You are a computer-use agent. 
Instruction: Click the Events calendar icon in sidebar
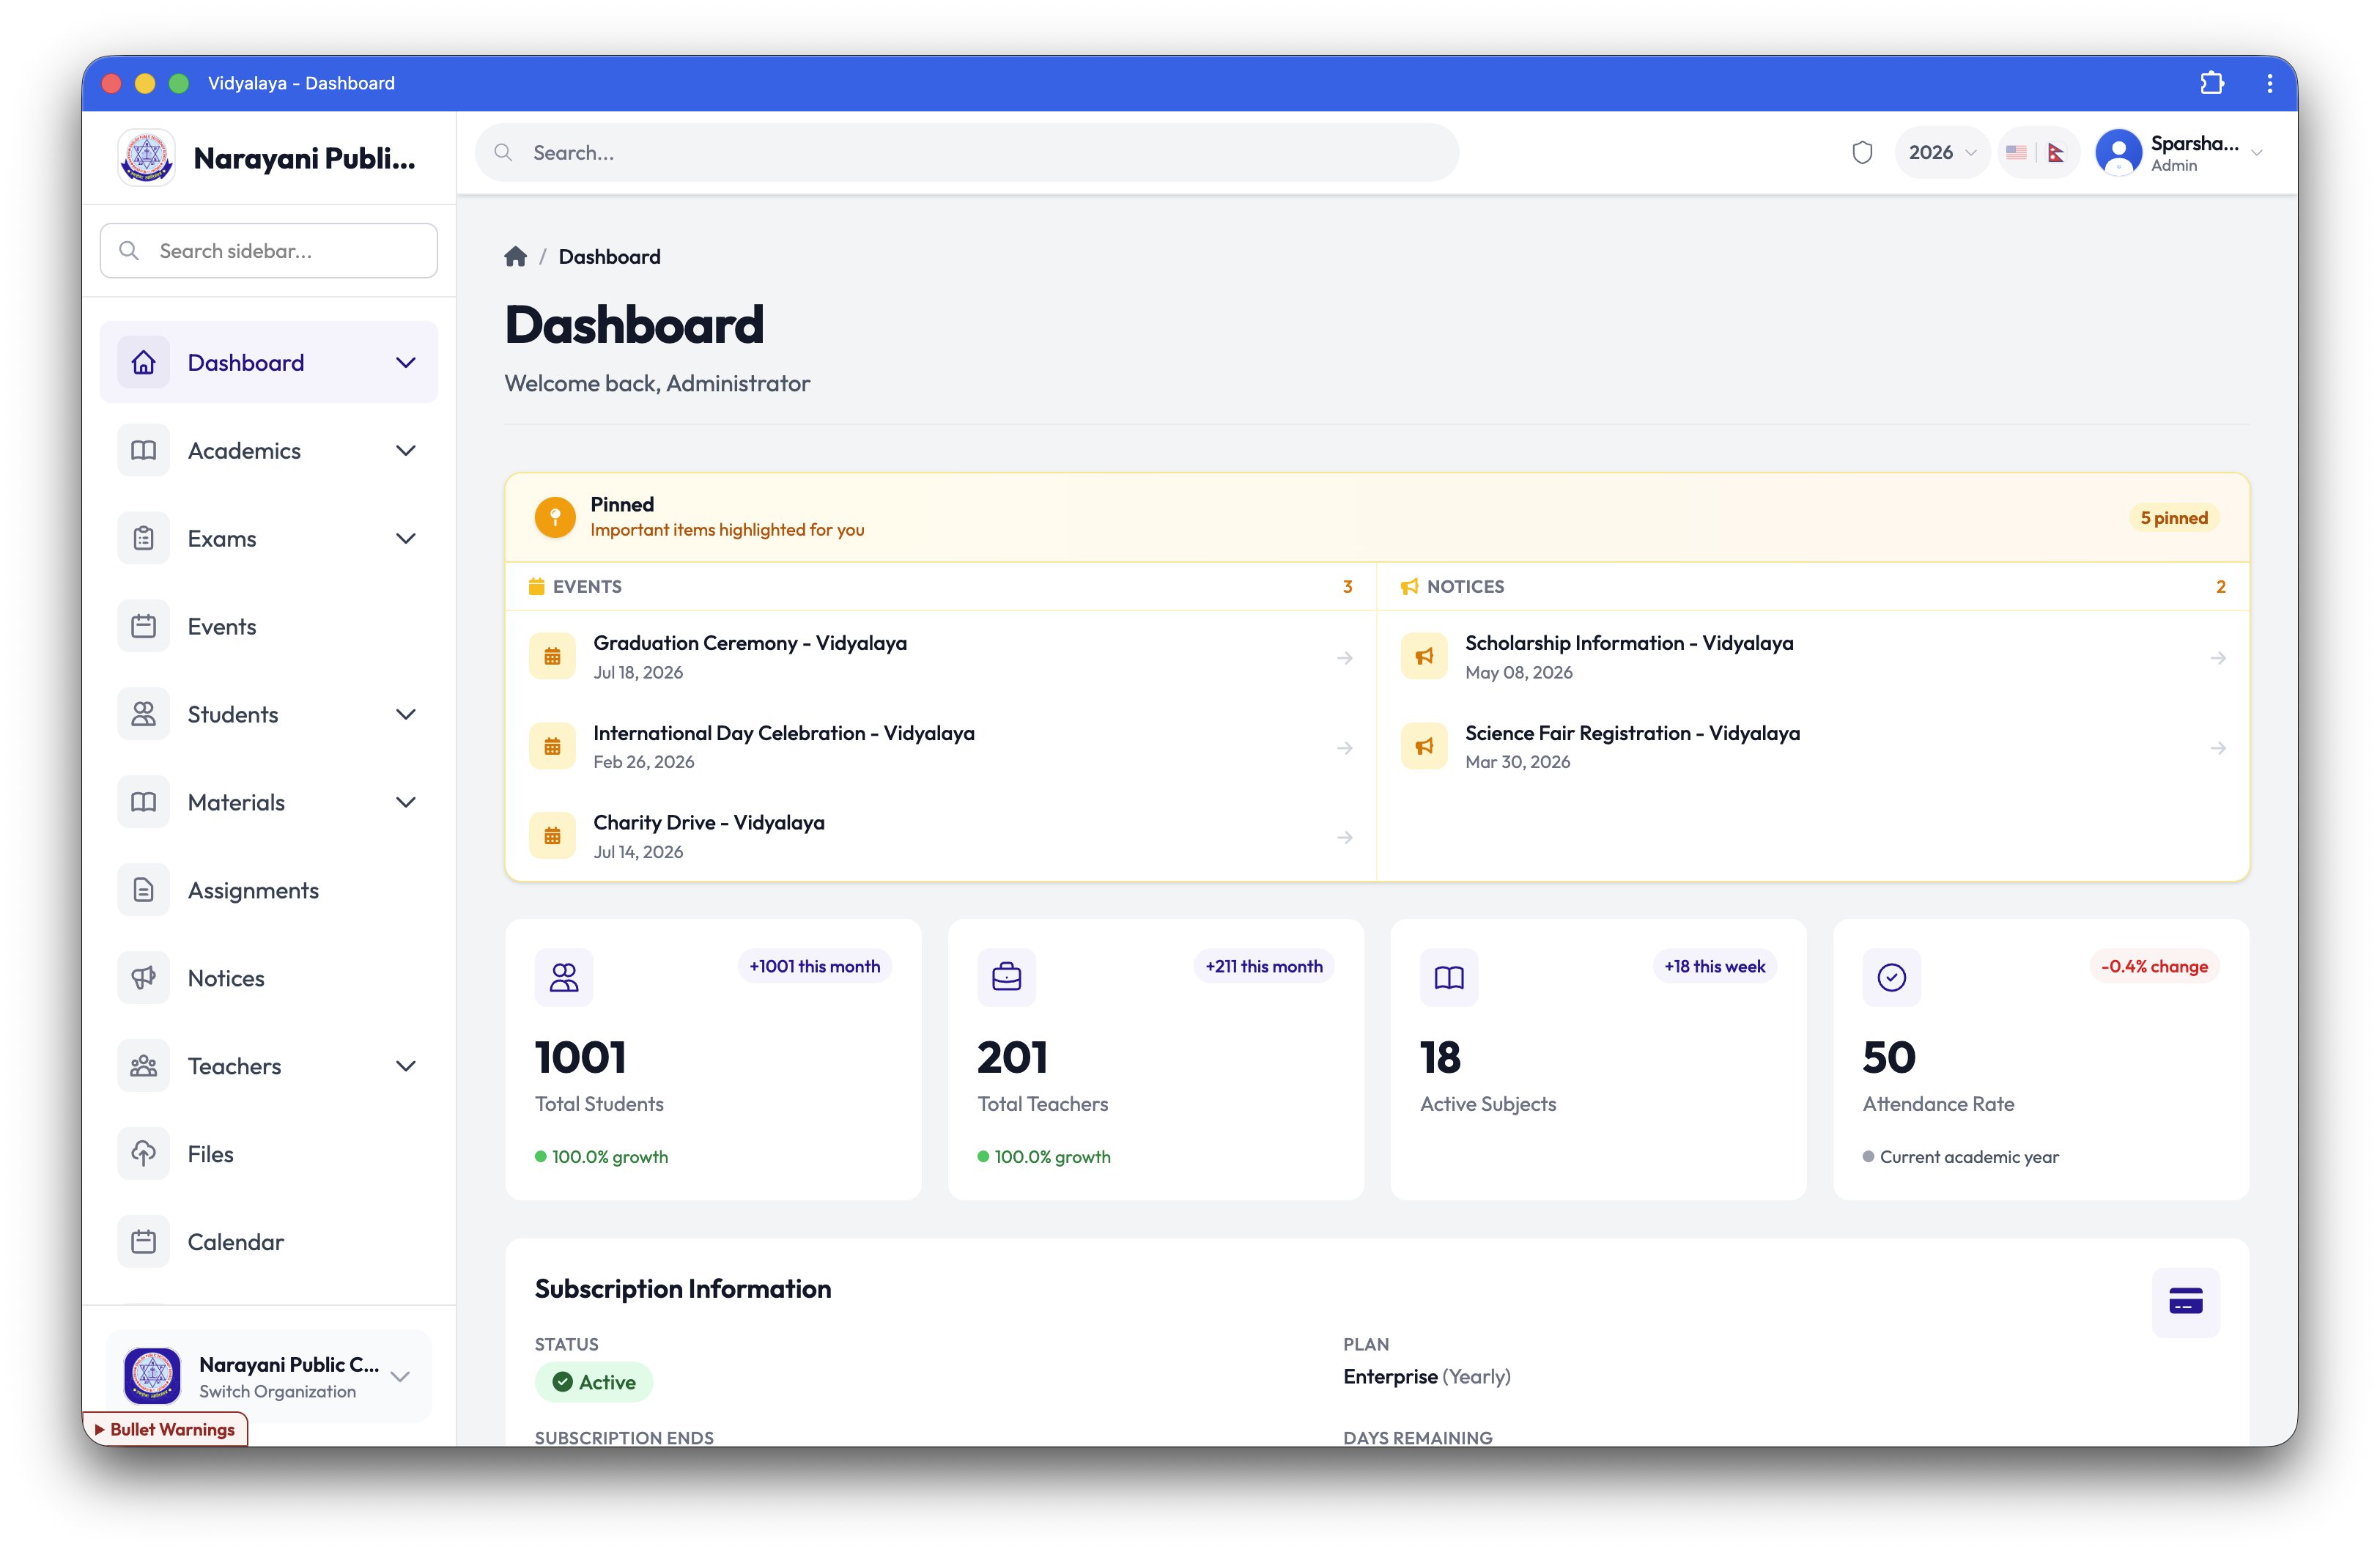coord(144,626)
